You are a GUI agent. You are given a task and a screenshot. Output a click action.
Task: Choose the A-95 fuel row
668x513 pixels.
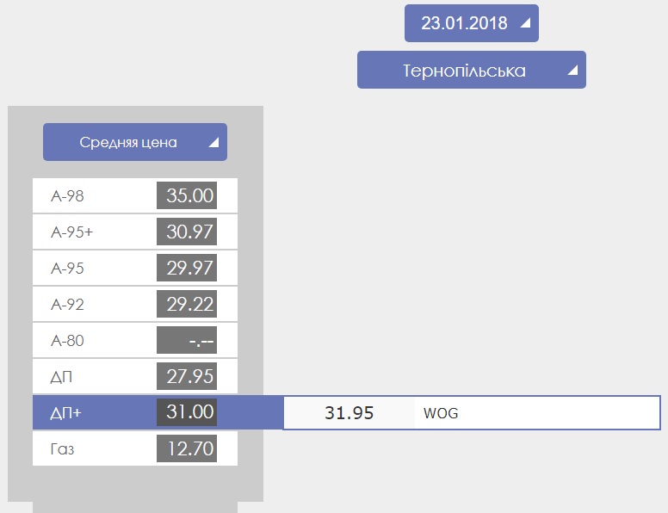coord(135,268)
